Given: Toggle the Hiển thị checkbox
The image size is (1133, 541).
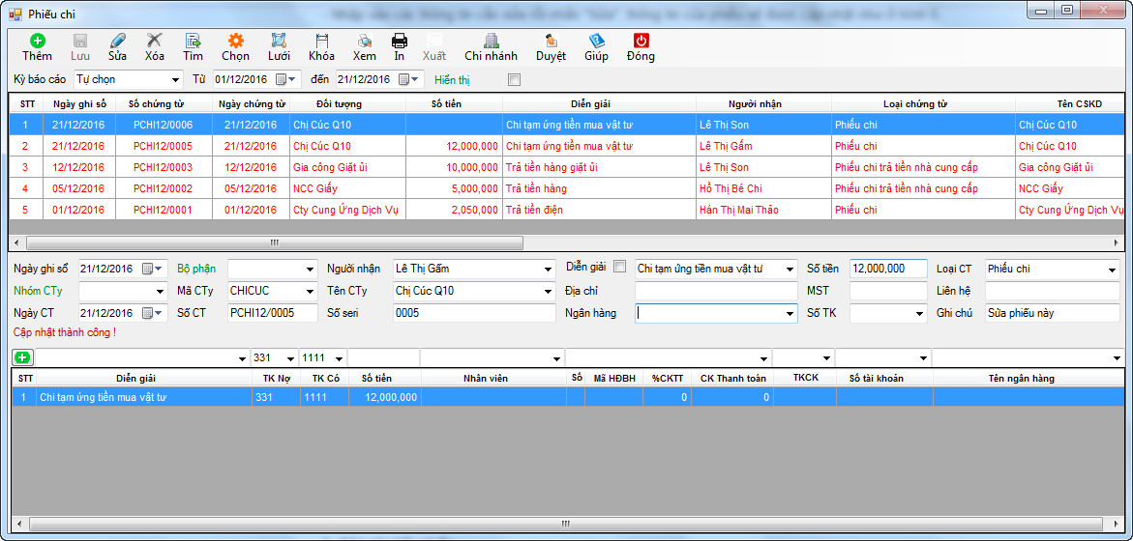Looking at the screenshot, I should [514, 80].
